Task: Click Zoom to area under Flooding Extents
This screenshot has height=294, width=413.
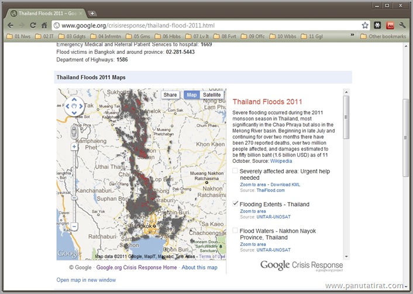Action: tap(253, 211)
